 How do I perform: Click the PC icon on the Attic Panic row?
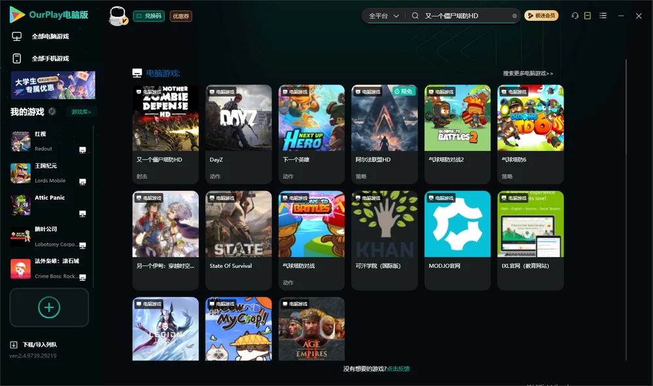click(x=82, y=213)
